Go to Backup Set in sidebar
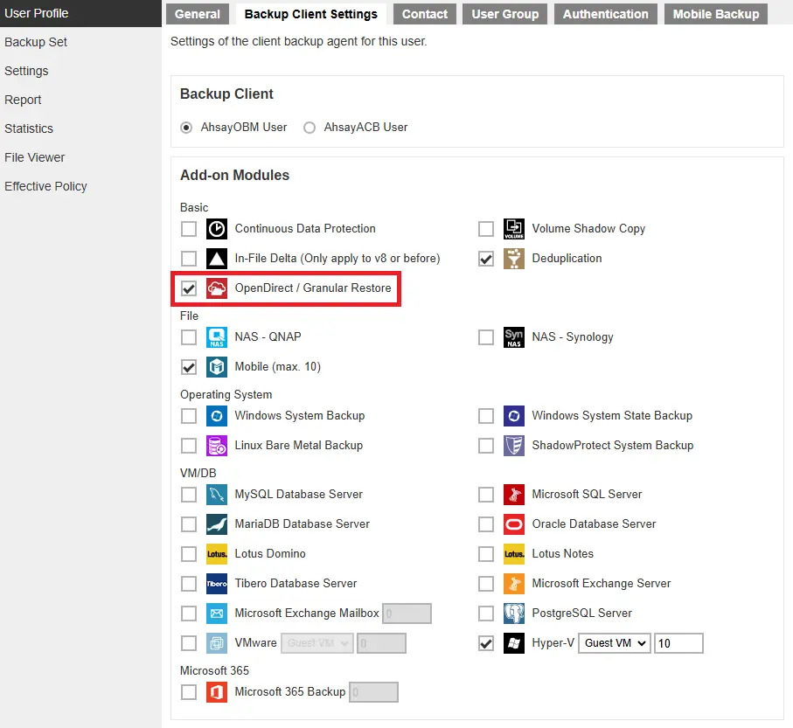Viewport: 793px width, 728px height. [x=36, y=42]
